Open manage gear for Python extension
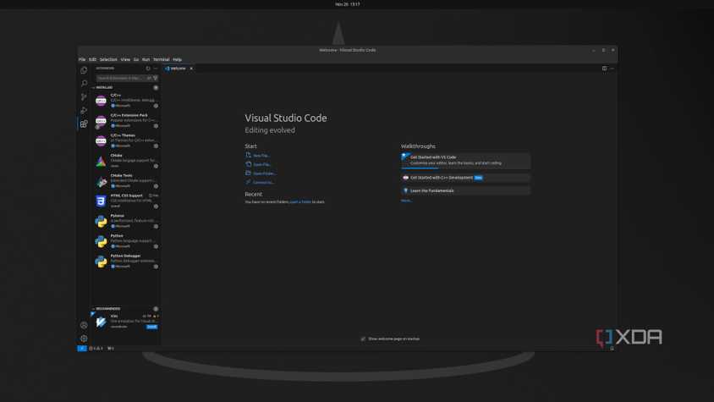714x402 pixels. (x=156, y=246)
